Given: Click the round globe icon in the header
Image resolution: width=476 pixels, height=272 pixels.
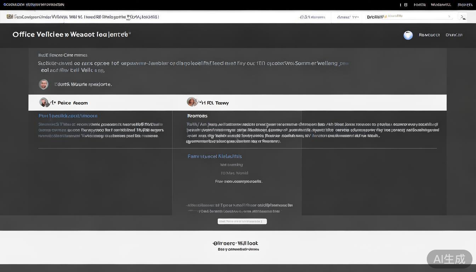Looking at the screenshot, I should [408, 35].
